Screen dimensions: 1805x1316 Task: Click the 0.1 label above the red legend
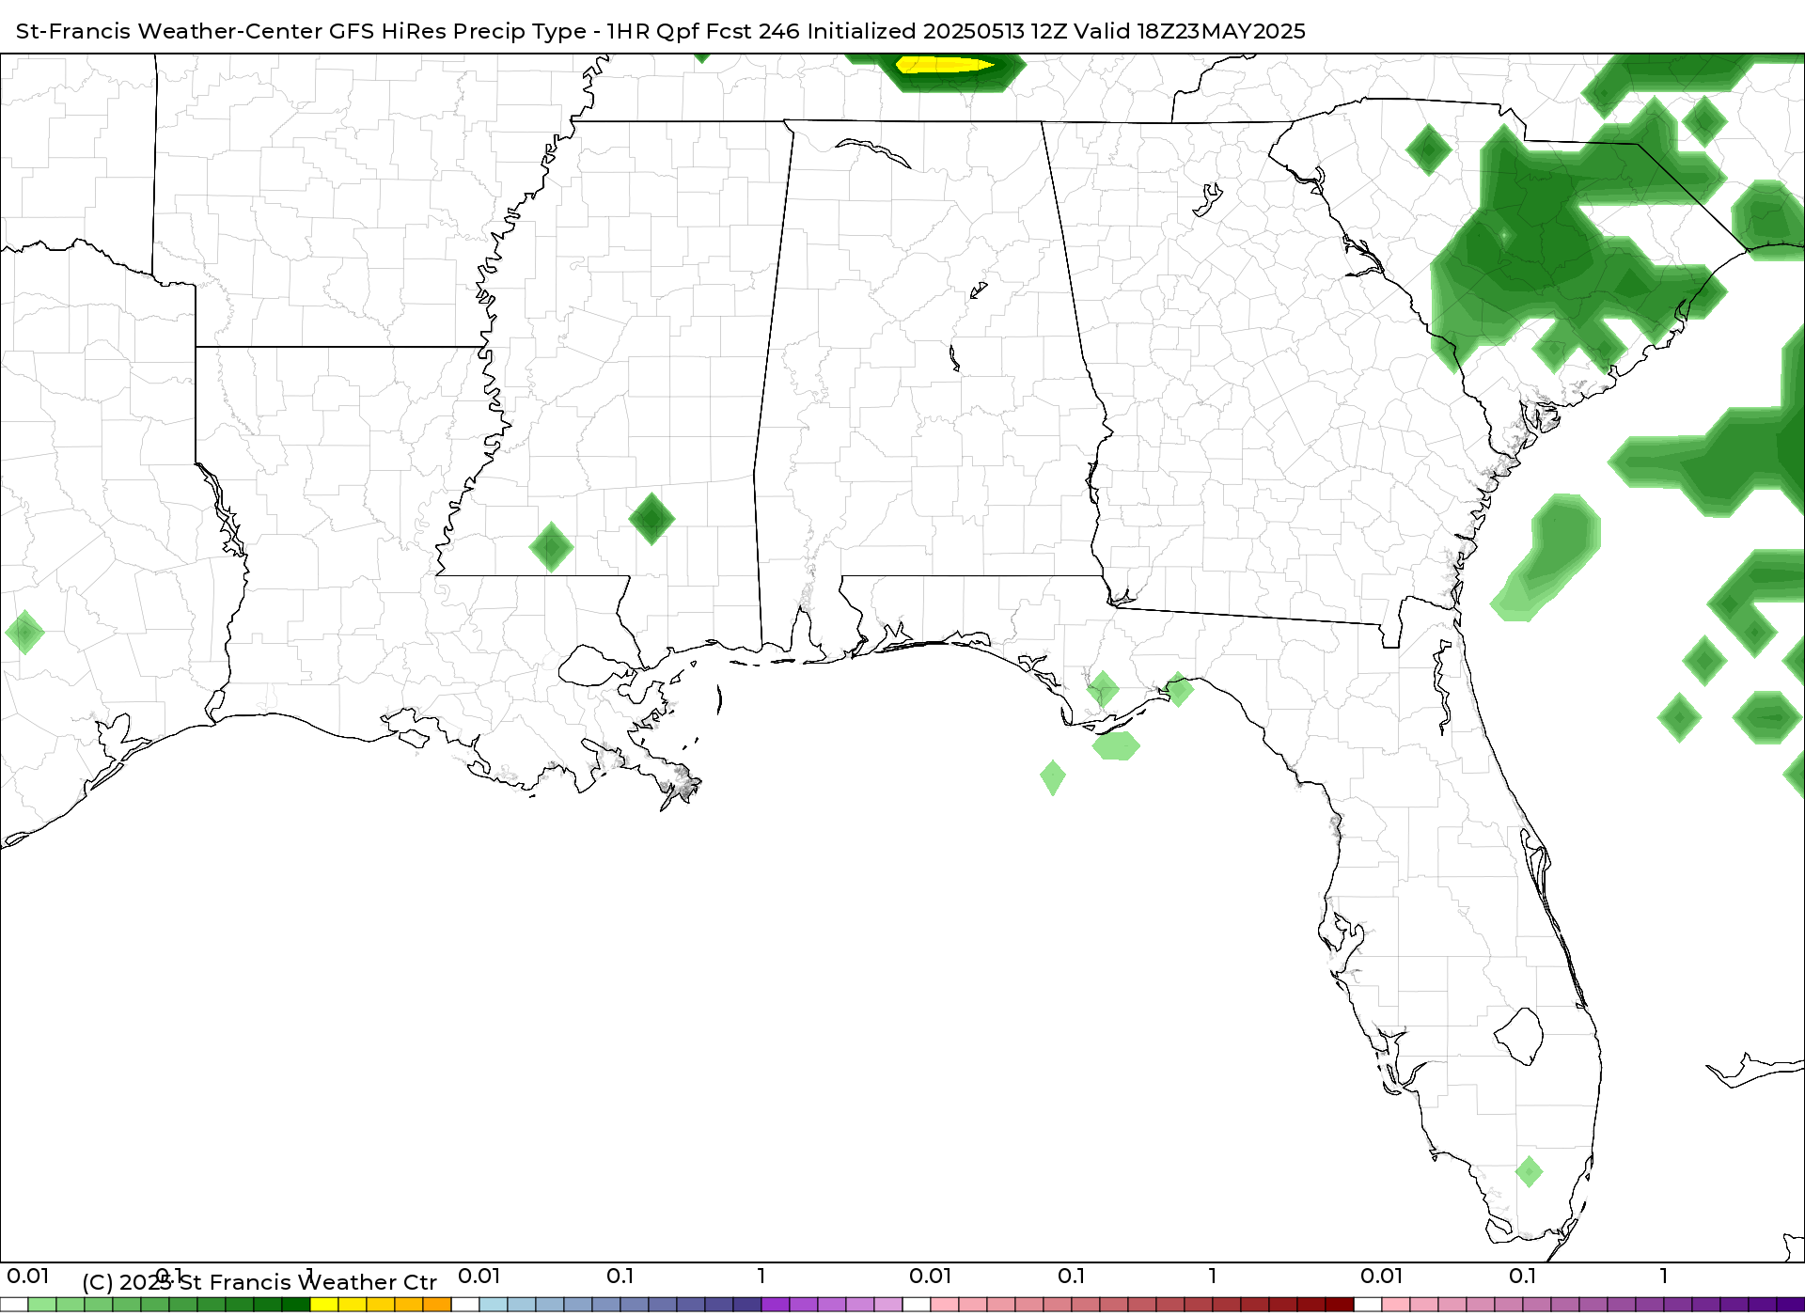[x=1071, y=1276]
